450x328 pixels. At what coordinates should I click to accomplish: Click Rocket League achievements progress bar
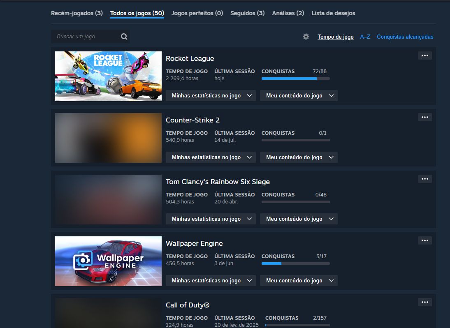coord(296,79)
